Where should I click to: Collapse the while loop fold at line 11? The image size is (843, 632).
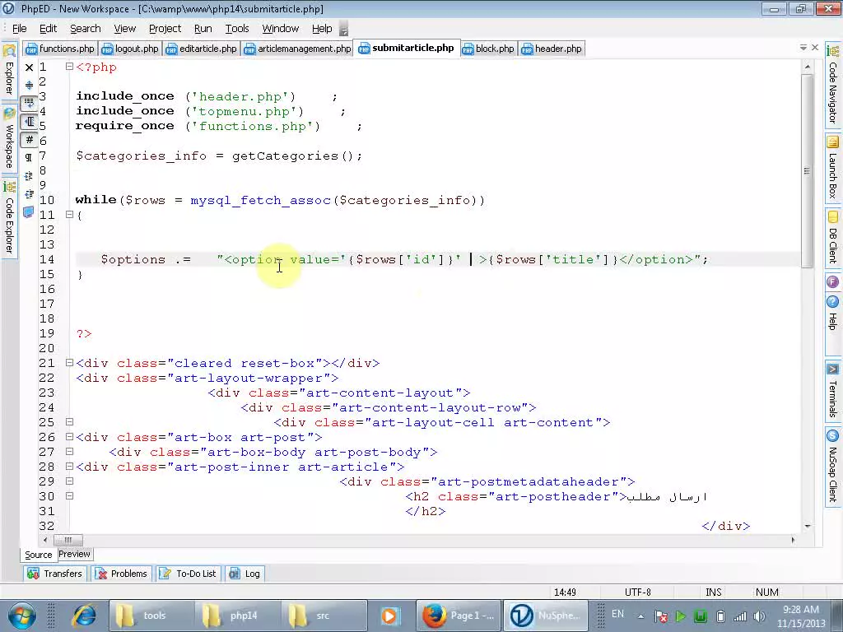[69, 215]
